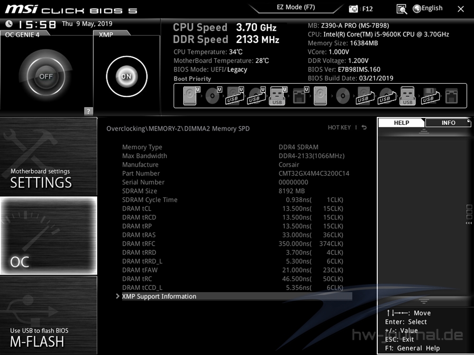Select the USB floppy boot device
Viewport: 474px width, 355px height.
[430, 96]
